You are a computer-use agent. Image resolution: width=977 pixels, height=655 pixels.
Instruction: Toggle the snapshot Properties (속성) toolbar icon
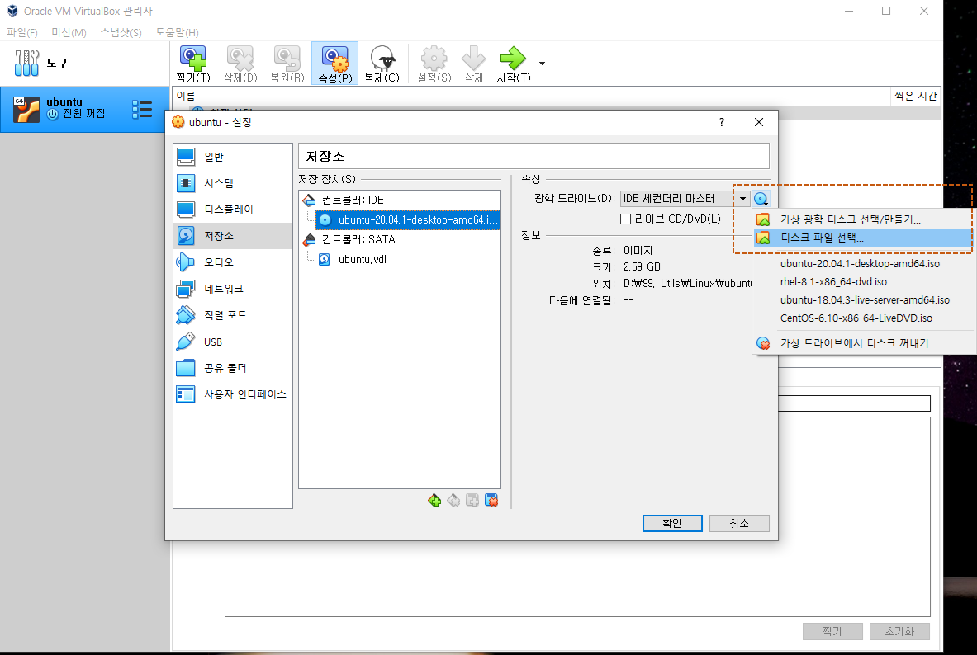point(335,64)
